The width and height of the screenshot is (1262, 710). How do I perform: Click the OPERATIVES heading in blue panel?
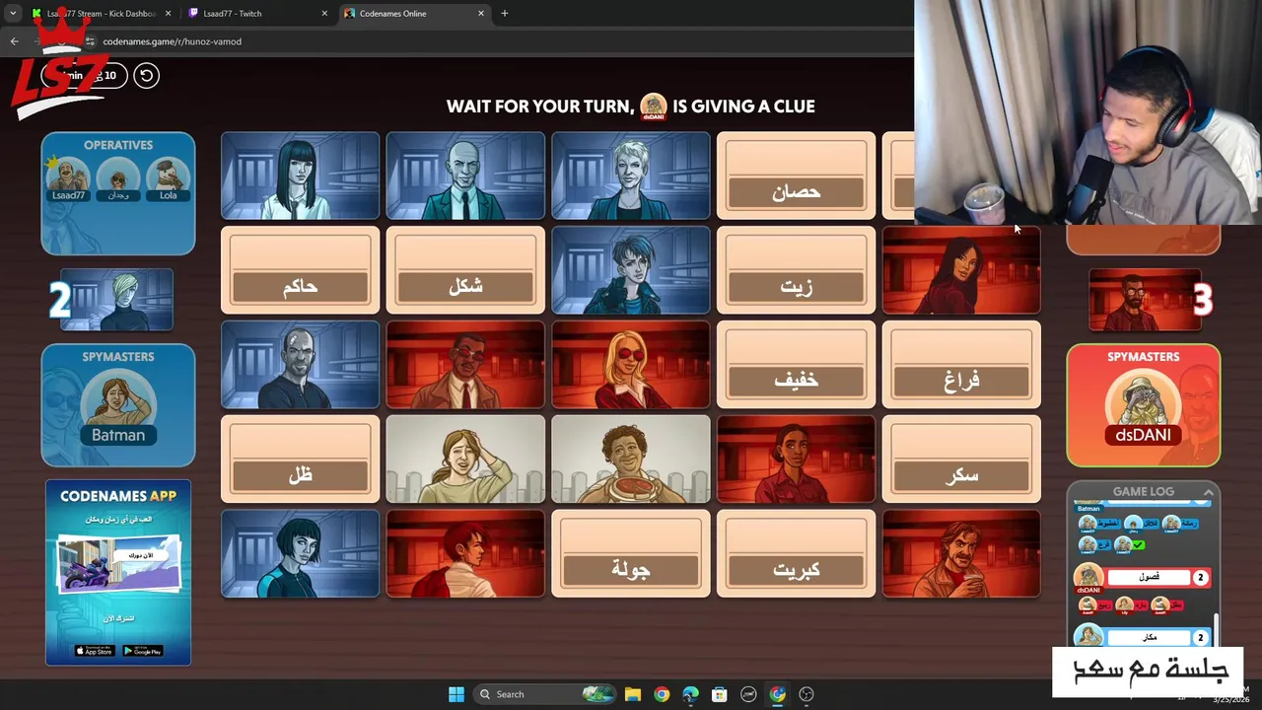pos(118,145)
